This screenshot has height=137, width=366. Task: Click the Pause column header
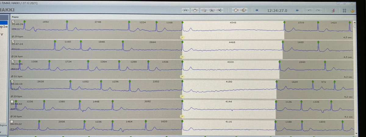point(15,17)
